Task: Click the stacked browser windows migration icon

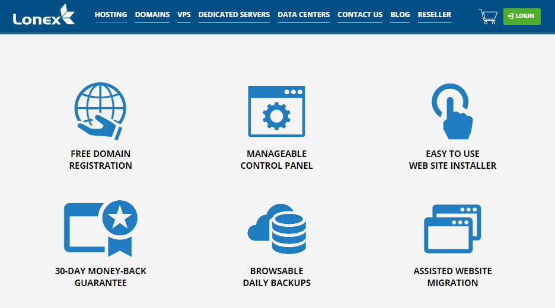Action: (452, 229)
